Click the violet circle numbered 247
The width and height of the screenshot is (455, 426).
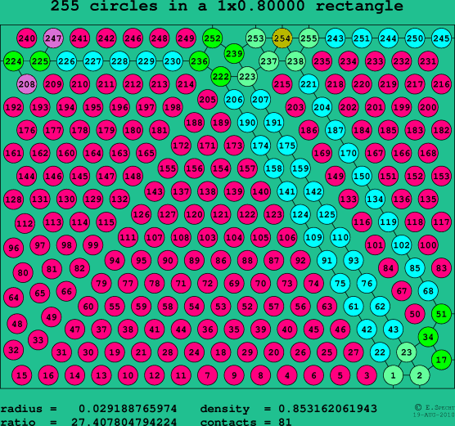53,38
